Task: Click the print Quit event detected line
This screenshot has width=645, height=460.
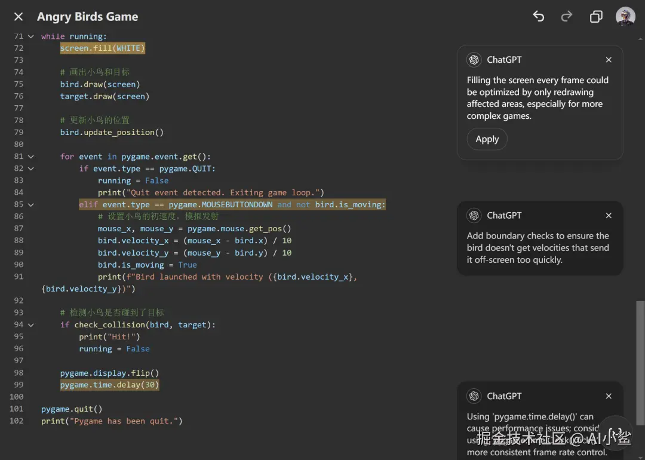Action: [211, 192]
